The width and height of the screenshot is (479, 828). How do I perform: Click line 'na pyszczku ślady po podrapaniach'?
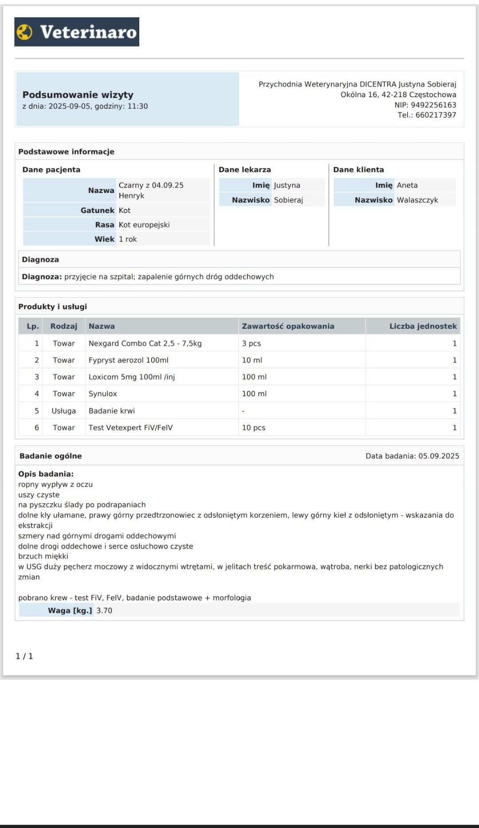(x=82, y=505)
